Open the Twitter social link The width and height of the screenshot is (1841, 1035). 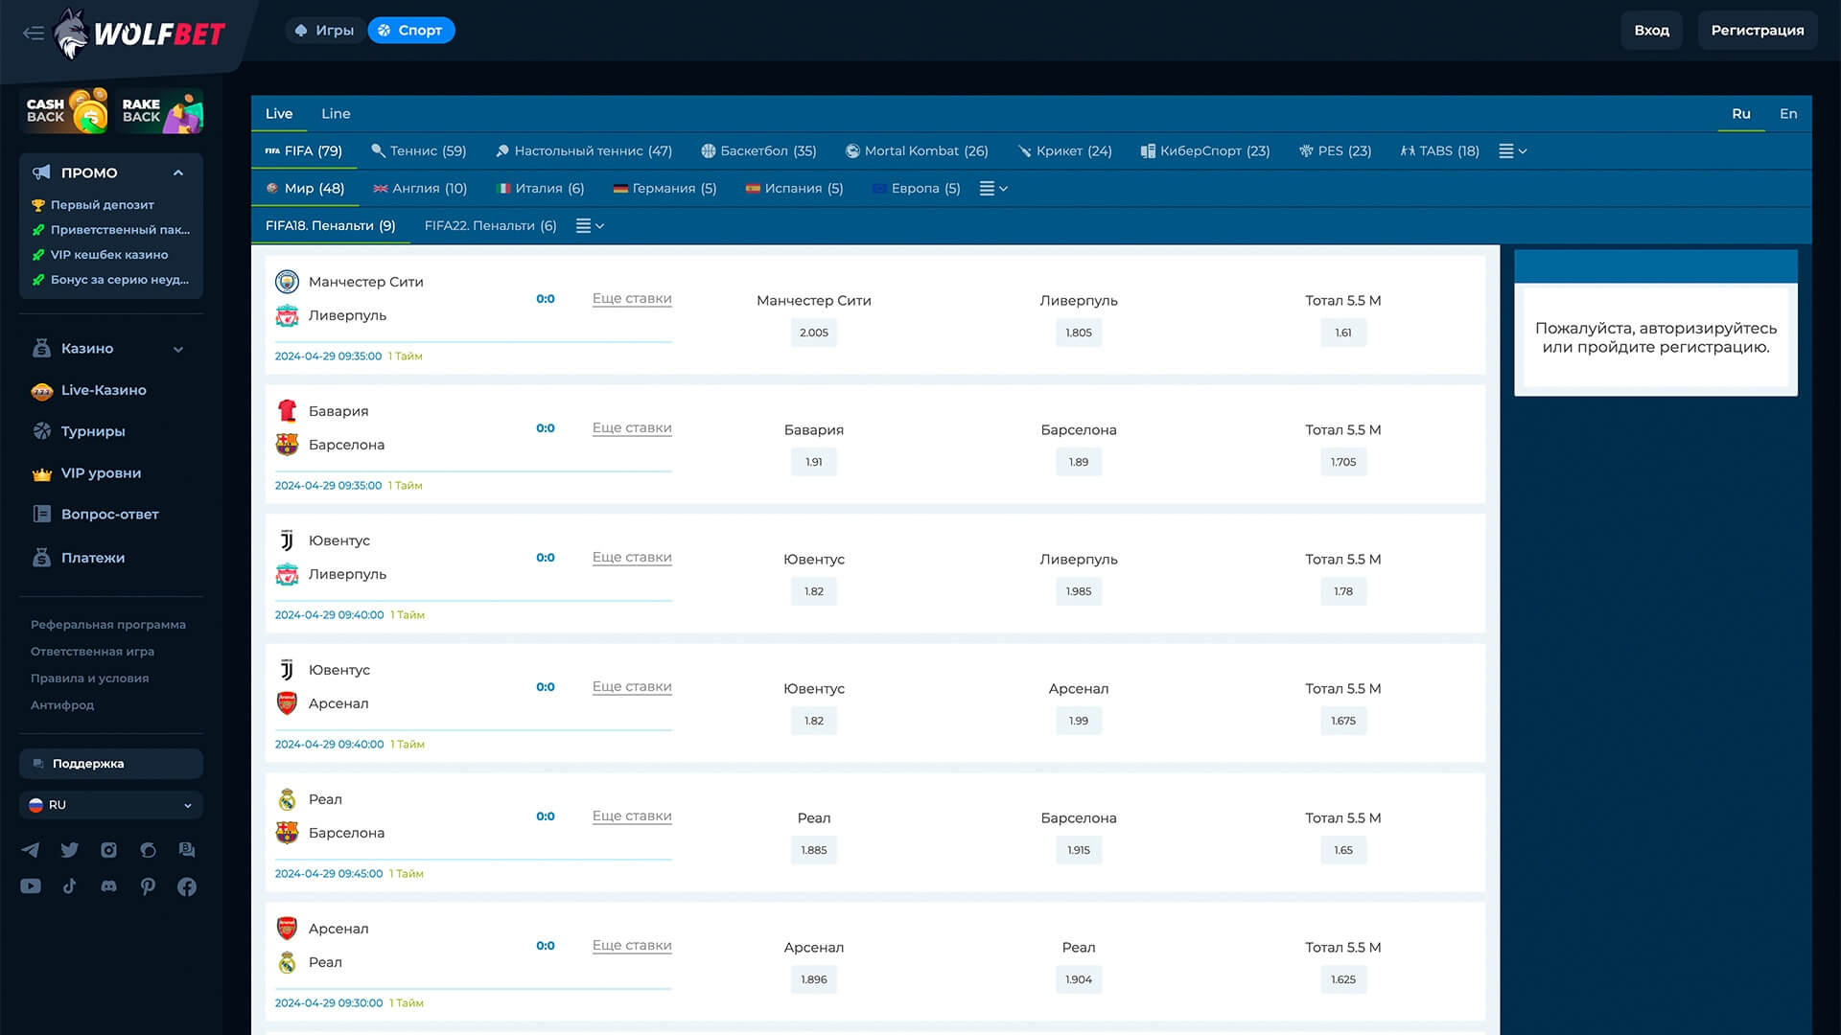tap(70, 850)
